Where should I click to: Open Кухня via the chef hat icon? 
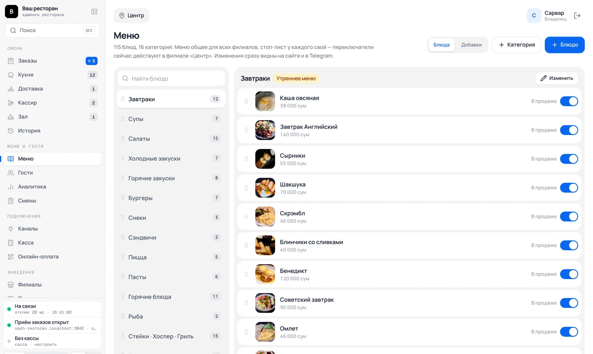coord(11,75)
